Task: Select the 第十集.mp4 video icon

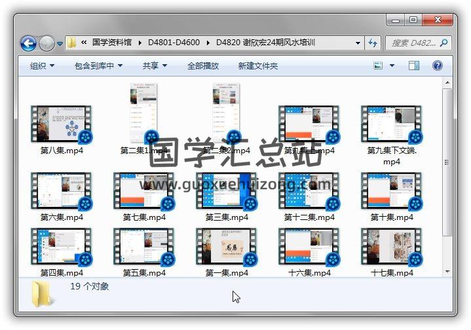Action: point(391,191)
